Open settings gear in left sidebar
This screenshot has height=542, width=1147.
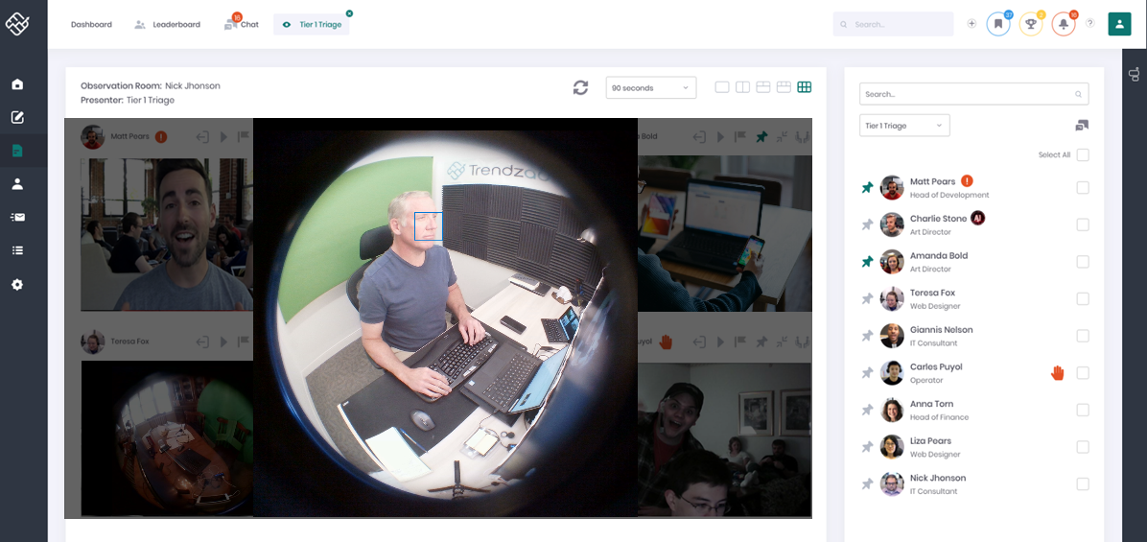(x=17, y=285)
